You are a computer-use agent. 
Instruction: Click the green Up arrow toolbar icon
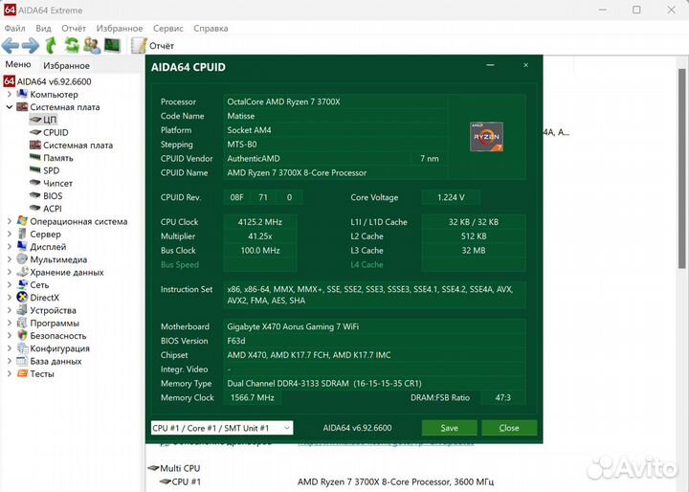(51, 45)
